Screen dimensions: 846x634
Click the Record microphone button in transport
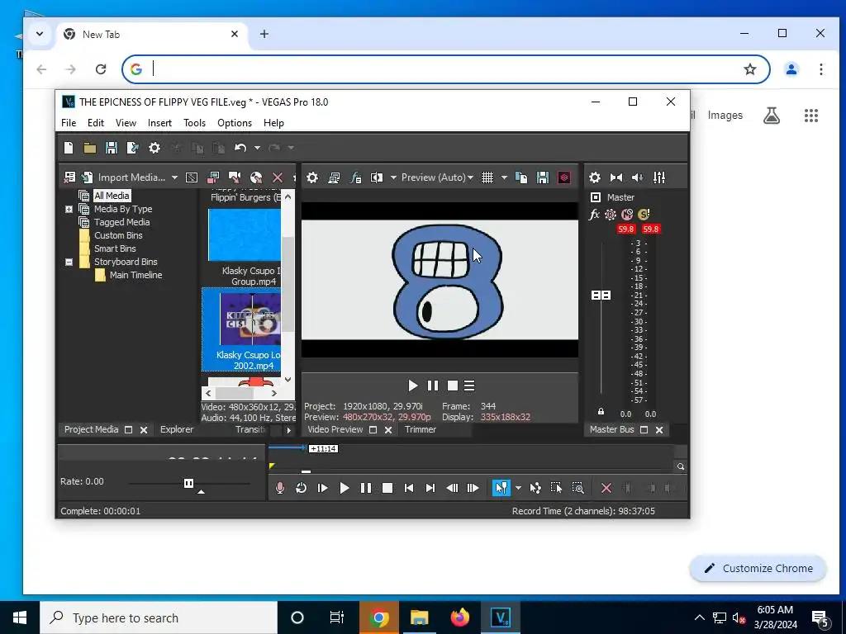(x=279, y=488)
